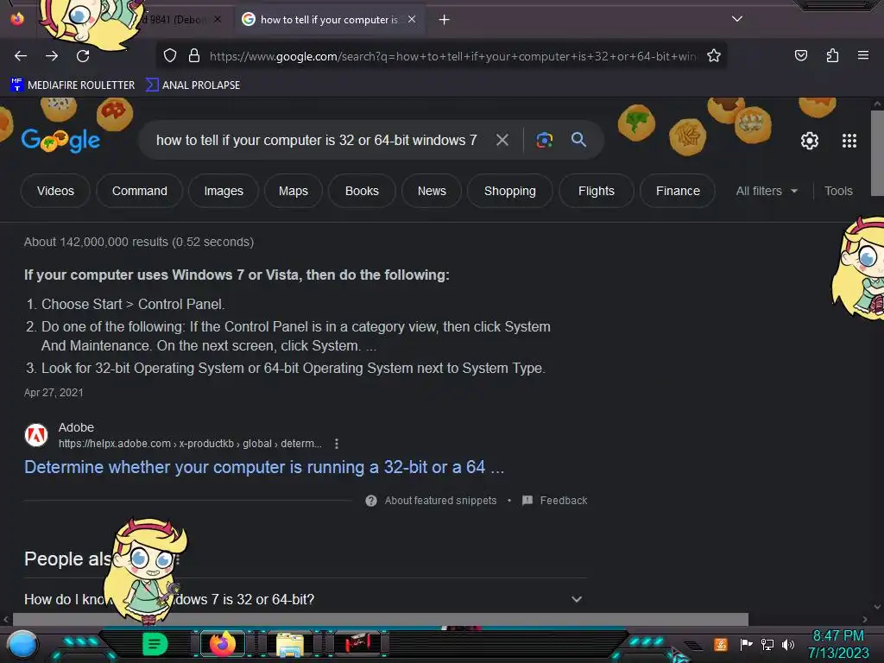Click the orange Java tray icon
The width and height of the screenshot is (884, 663).
coord(721,644)
